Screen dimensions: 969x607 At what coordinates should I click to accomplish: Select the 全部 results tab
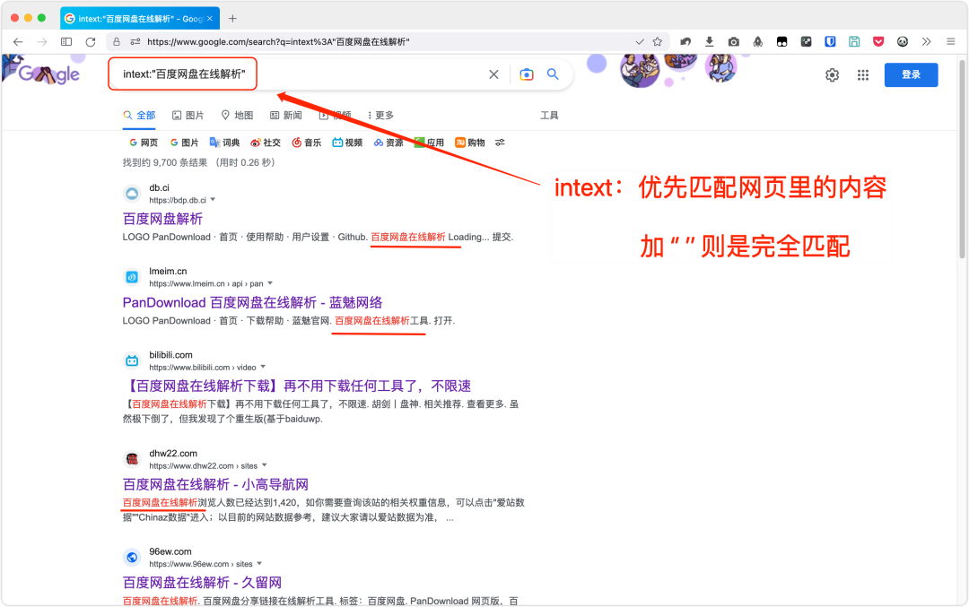pos(139,116)
